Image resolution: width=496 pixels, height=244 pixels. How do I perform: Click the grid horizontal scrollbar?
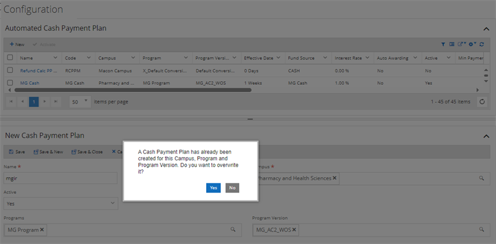pyautogui.click(x=133, y=90)
